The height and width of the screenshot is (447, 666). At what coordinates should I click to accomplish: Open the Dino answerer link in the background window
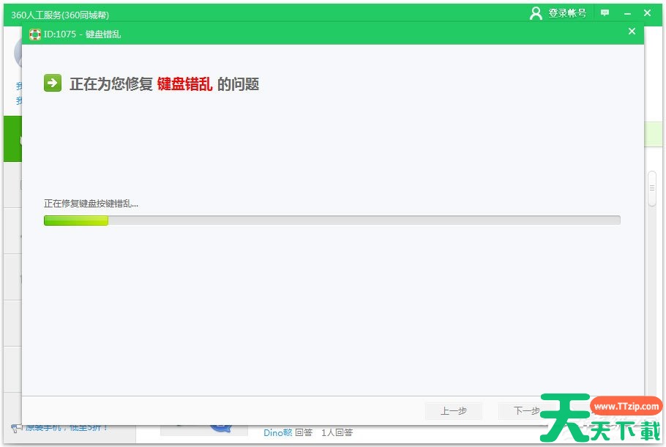coord(278,432)
